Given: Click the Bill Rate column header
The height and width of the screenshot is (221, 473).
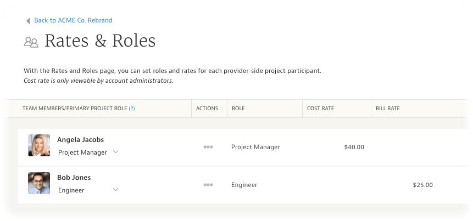Looking at the screenshot, I should tap(387, 109).
